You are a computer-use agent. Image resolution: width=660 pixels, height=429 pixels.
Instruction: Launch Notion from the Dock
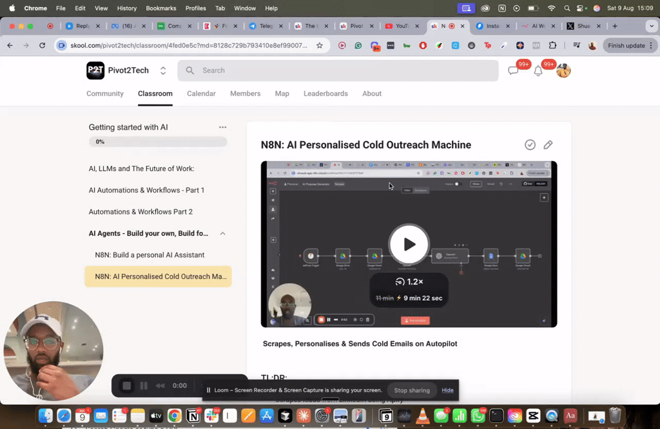point(193,416)
